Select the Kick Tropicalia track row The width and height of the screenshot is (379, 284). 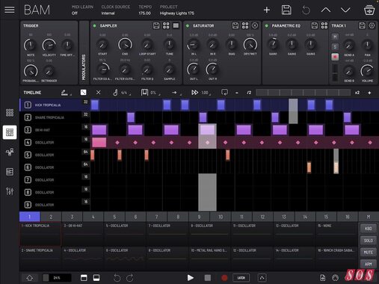point(55,105)
